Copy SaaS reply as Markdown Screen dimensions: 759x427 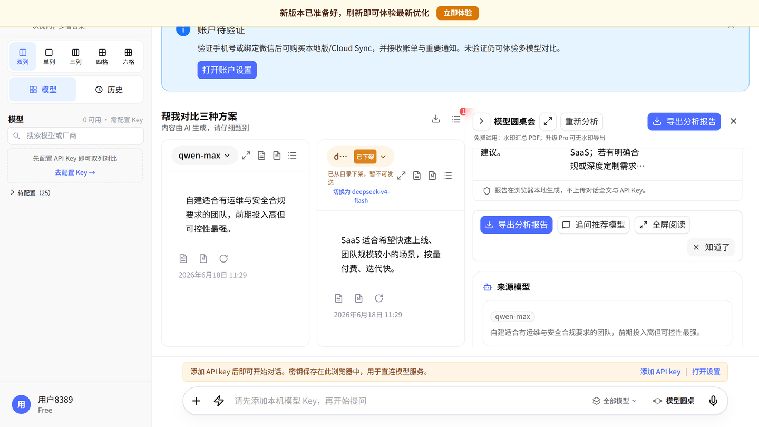pos(359,298)
